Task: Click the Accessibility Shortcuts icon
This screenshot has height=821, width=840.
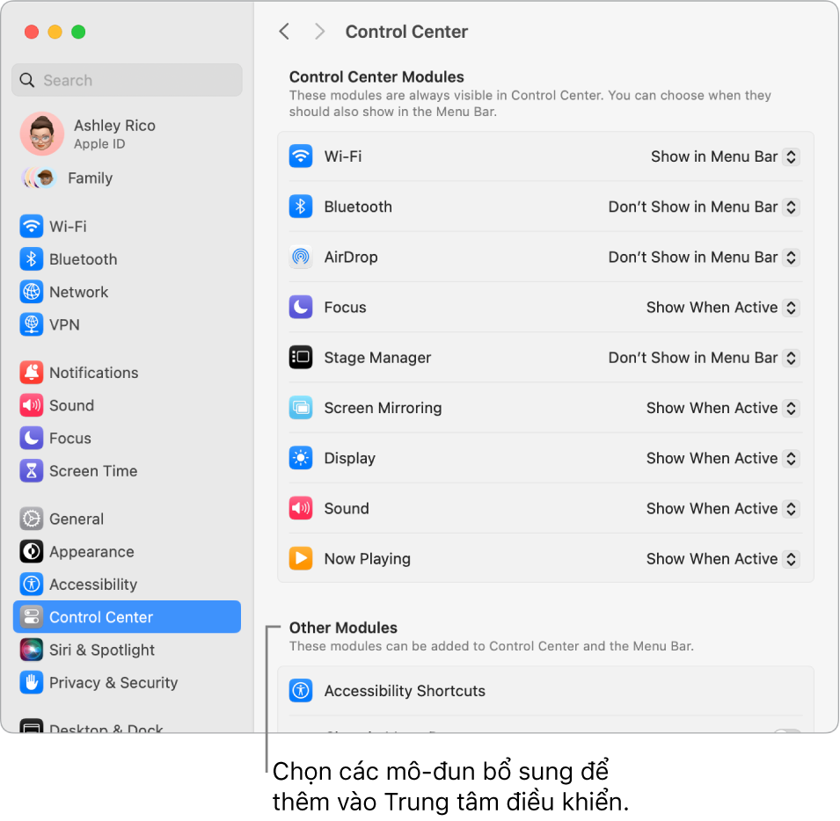Action: [301, 690]
